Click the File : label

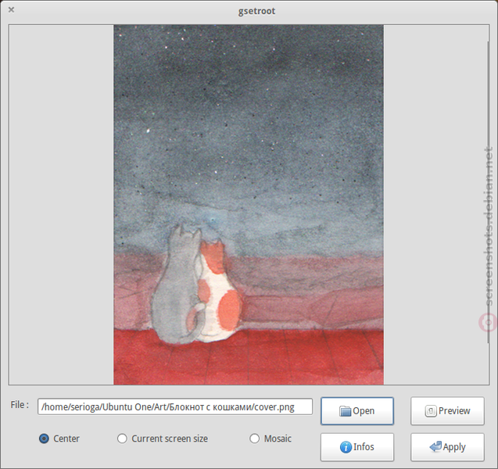20,405
